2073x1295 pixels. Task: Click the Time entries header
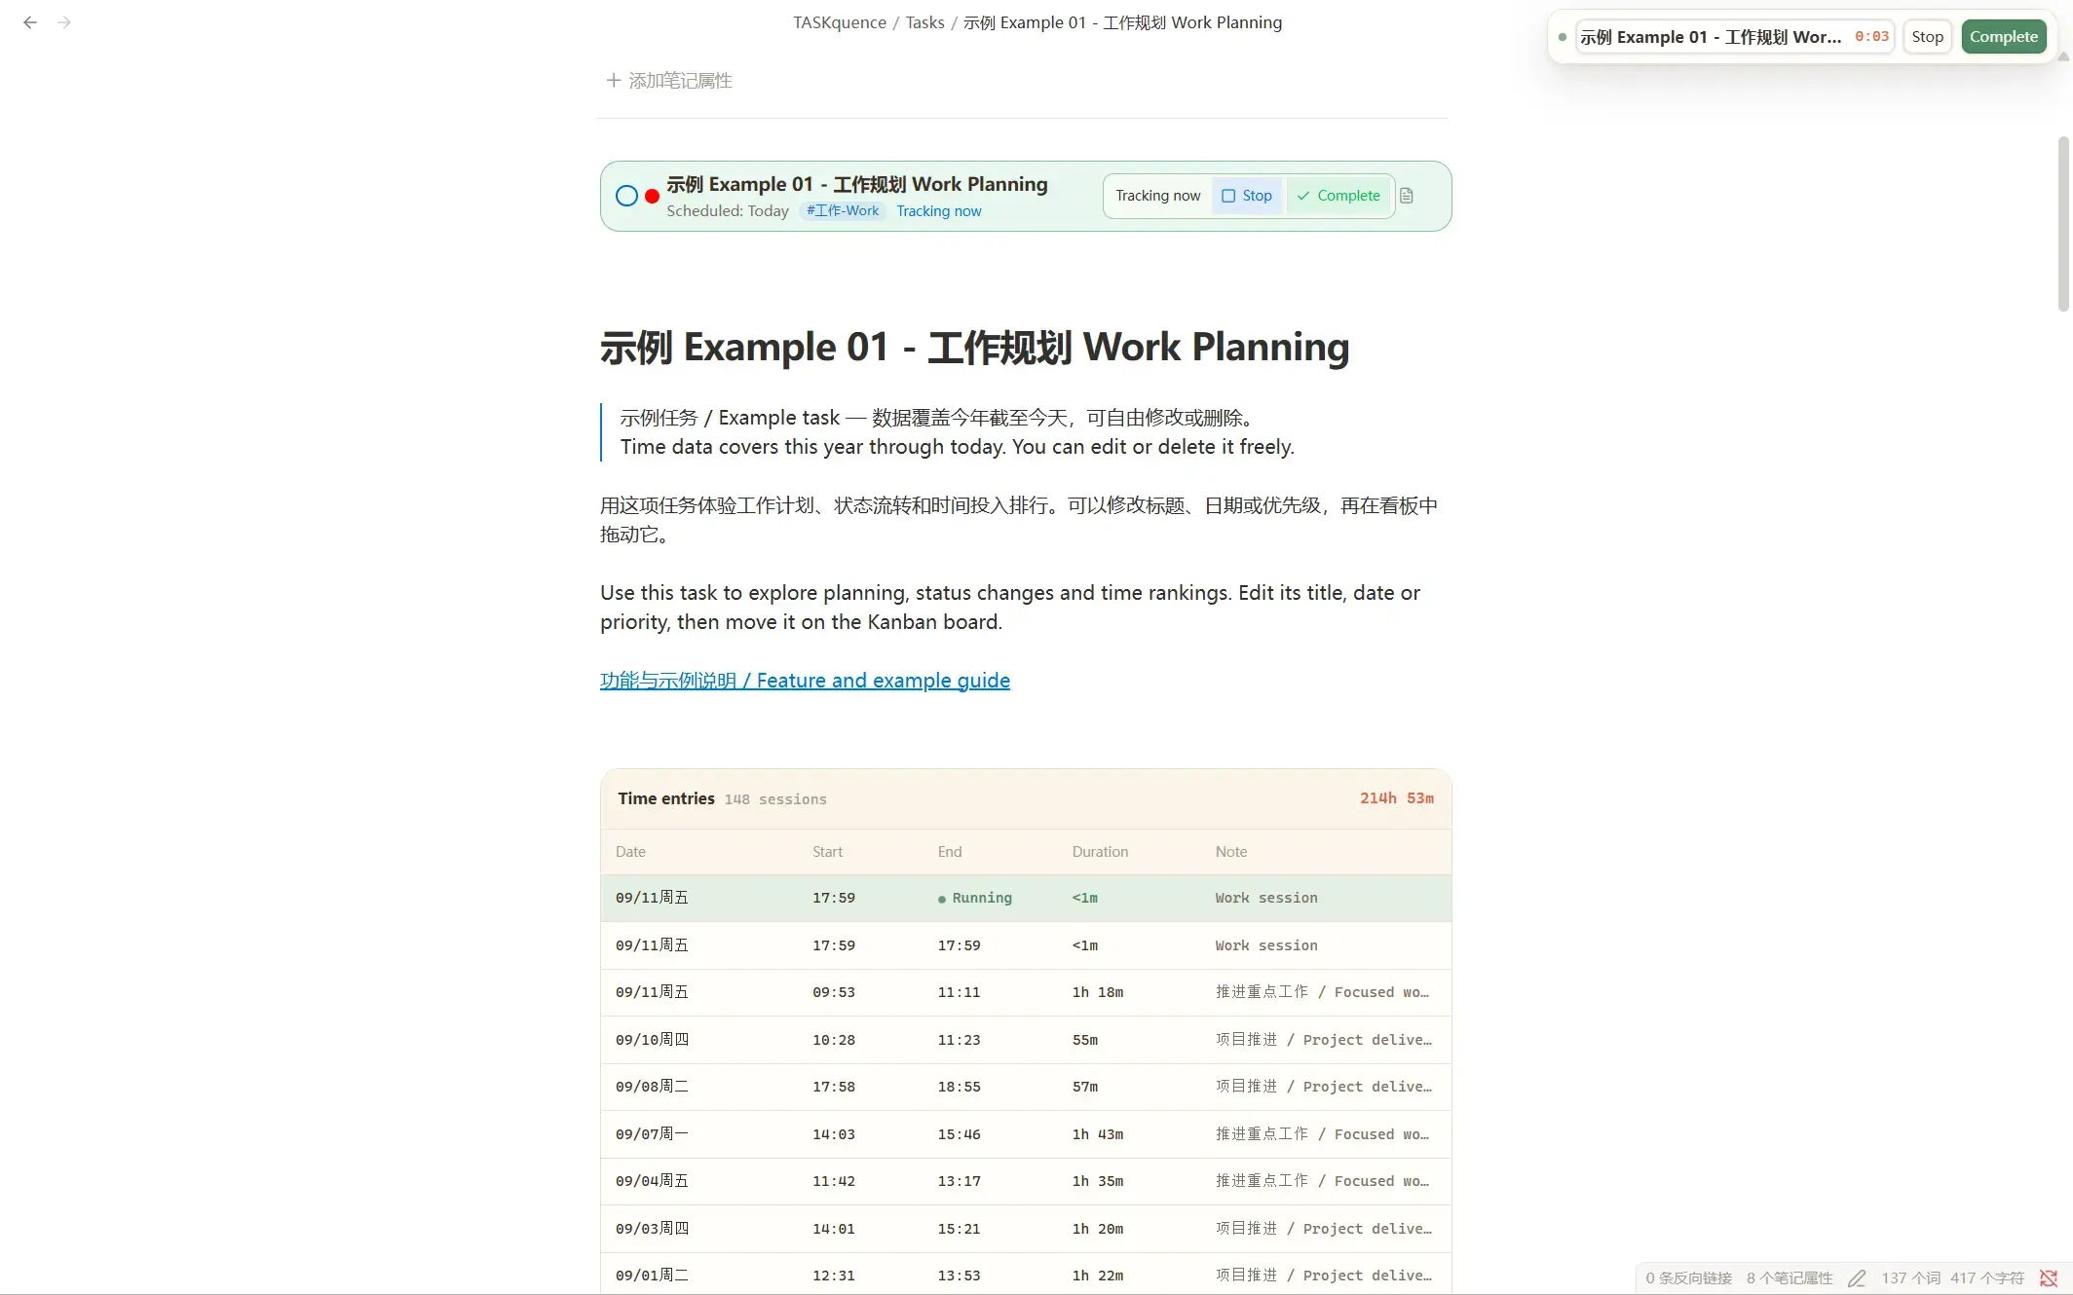click(x=666, y=798)
